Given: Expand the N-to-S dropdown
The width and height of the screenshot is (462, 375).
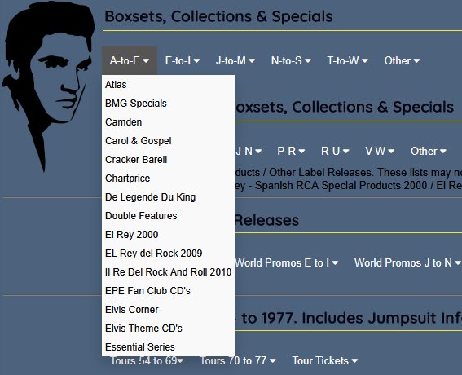Looking at the screenshot, I should (291, 60).
